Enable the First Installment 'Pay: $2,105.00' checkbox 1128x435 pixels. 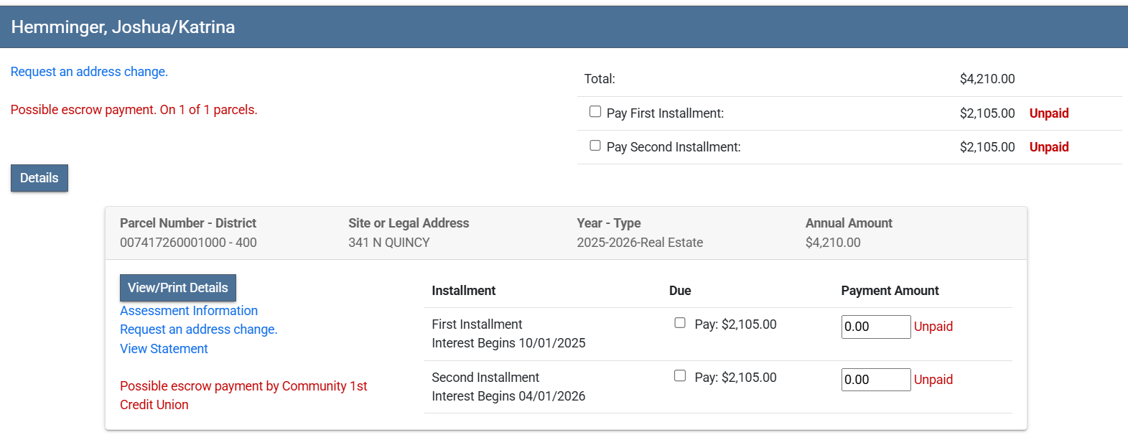pyautogui.click(x=680, y=323)
